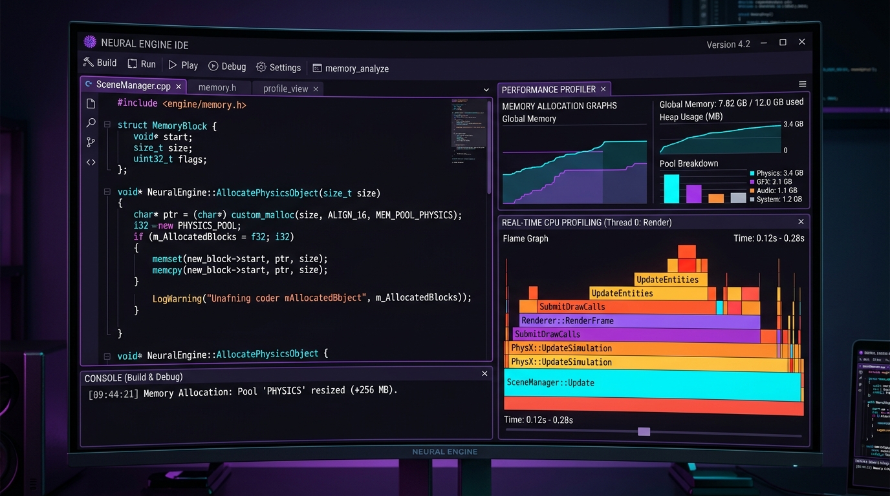Image resolution: width=890 pixels, height=496 pixels.
Task: Open the Search magnifier in sidebar
Action: tap(91, 123)
